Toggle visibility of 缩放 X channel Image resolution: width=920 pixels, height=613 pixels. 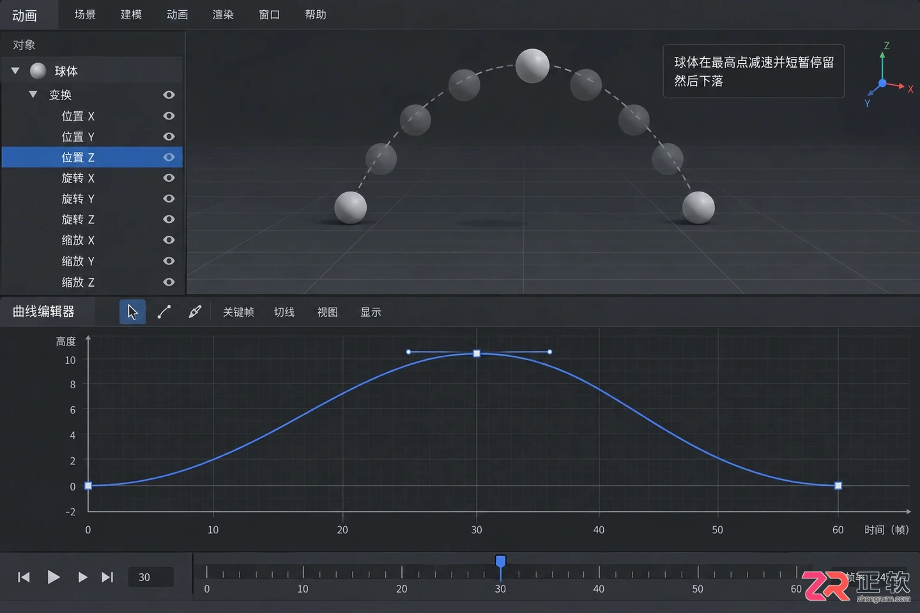(169, 240)
